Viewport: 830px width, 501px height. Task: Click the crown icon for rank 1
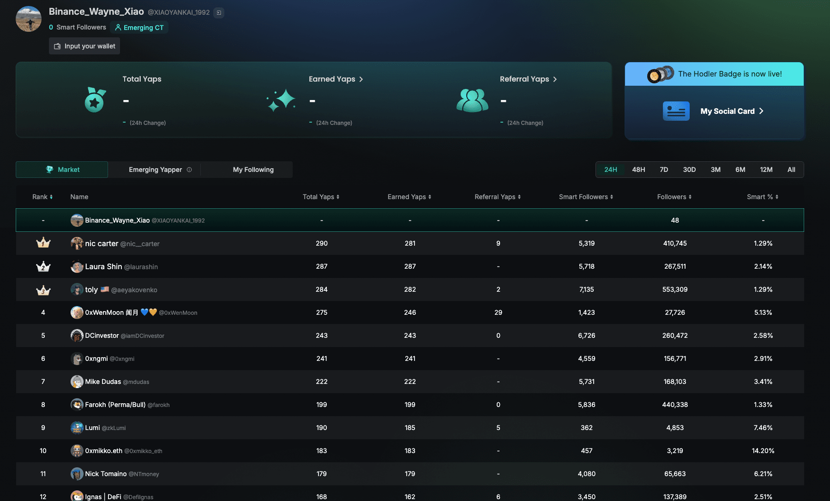coord(43,243)
